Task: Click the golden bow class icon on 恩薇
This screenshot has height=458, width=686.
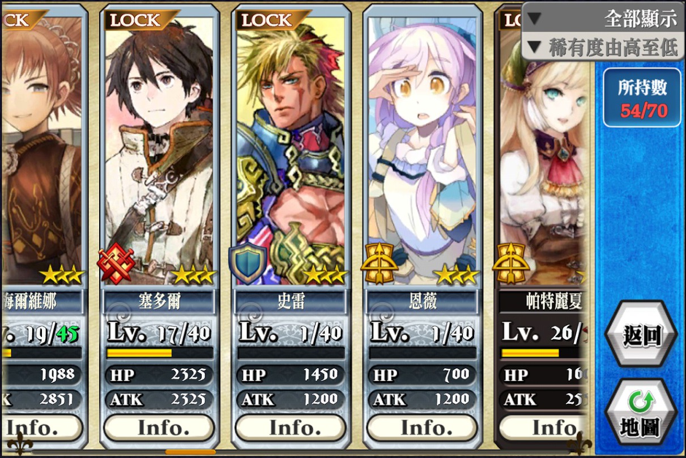Action: click(379, 263)
